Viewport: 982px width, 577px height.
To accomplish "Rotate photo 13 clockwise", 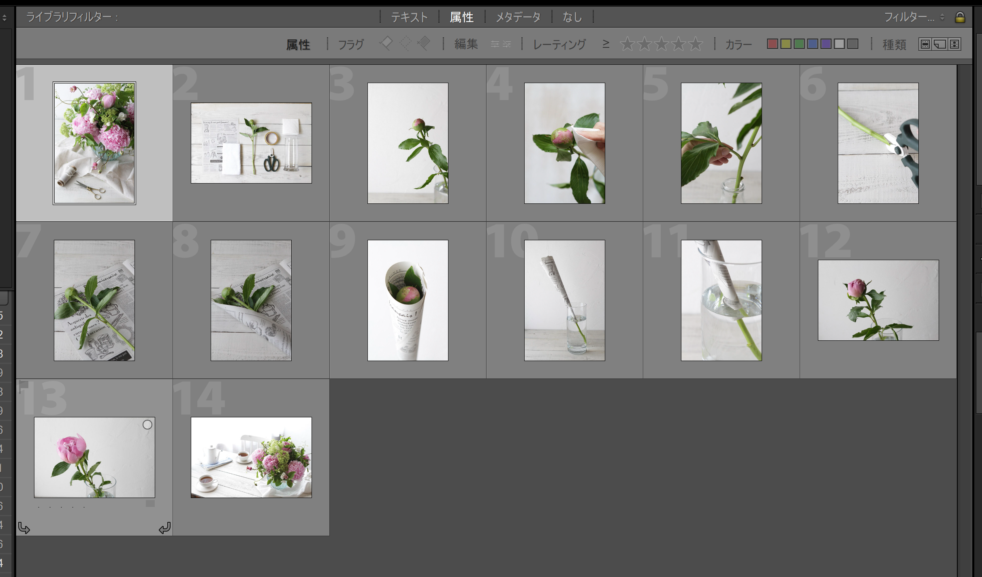I will tap(164, 528).
